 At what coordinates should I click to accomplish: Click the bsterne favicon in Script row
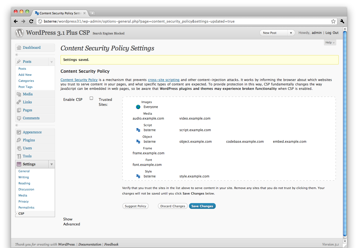click(138, 130)
